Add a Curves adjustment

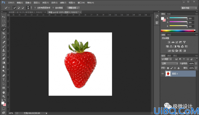coord(177,42)
